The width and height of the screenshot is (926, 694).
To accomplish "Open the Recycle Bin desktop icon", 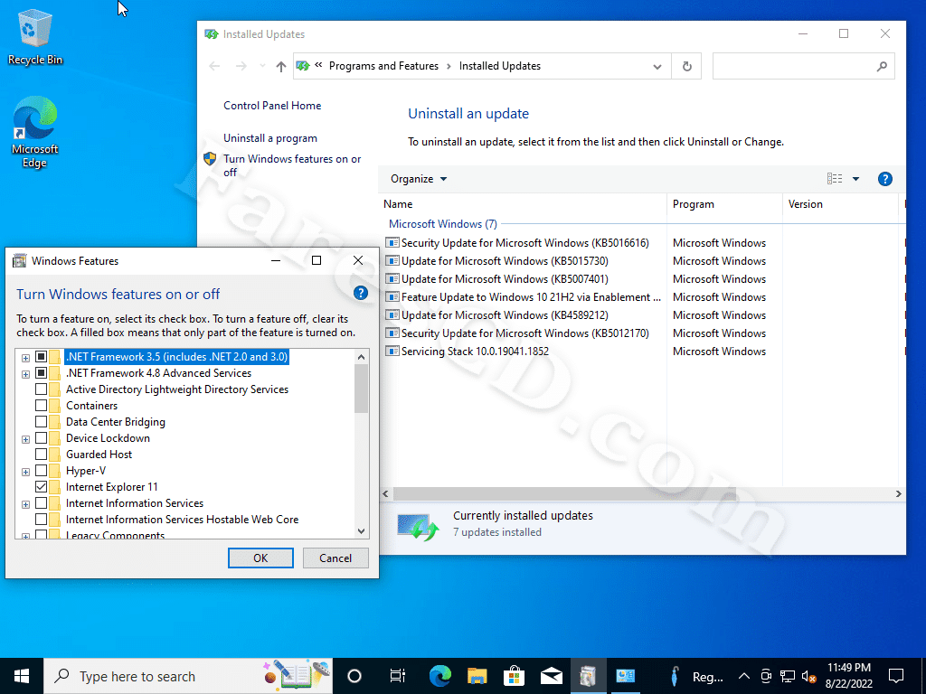I will pyautogui.click(x=35, y=37).
